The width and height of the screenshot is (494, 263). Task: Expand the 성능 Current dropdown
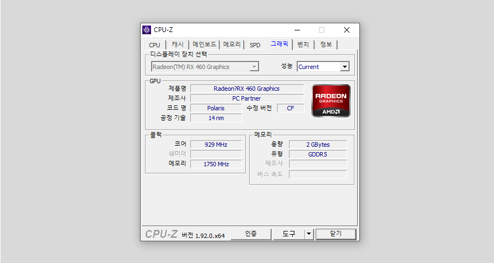click(x=323, y=66)
